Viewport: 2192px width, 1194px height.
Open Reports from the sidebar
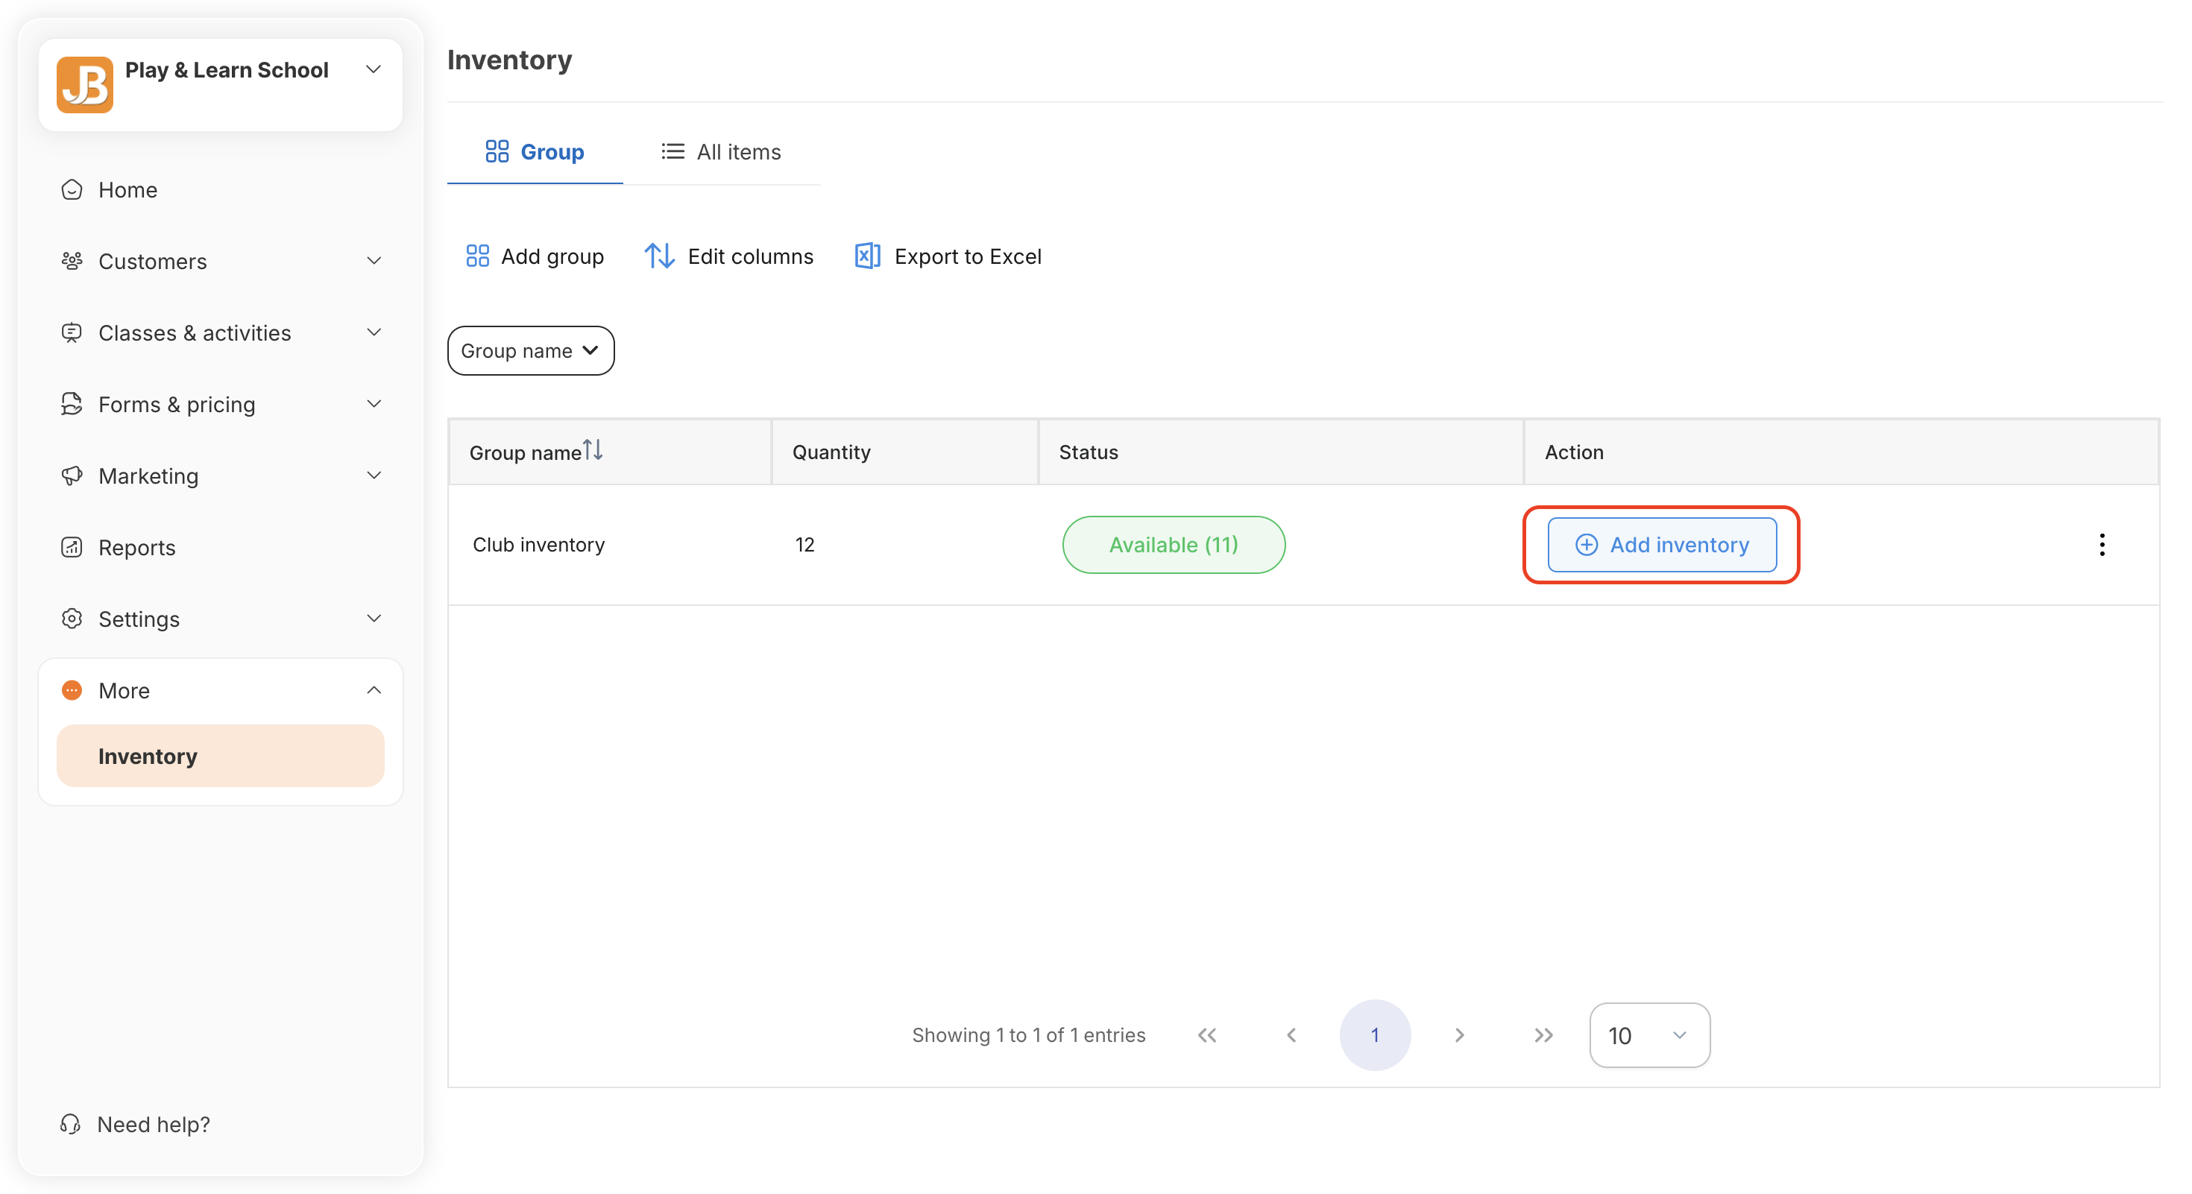click(x=136, y=547)
